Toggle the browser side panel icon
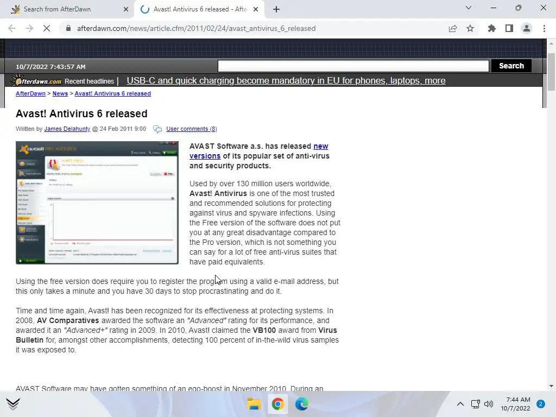 [x=509, y=28]
